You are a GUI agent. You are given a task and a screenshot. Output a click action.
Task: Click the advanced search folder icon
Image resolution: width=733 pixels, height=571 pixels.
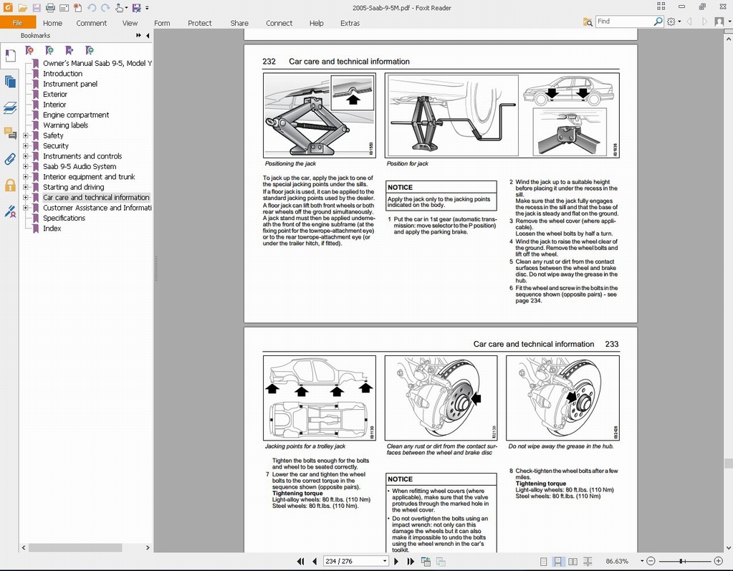pos(588,21)
